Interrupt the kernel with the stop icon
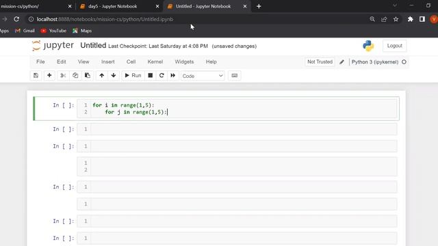The width and height of the screenshot is (438, 246). pyautogui.click(x=151, y=76)
